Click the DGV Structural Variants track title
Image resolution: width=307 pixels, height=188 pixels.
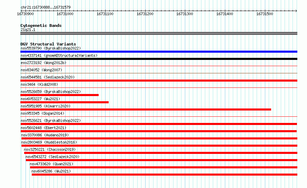click(x=48, y=44)
